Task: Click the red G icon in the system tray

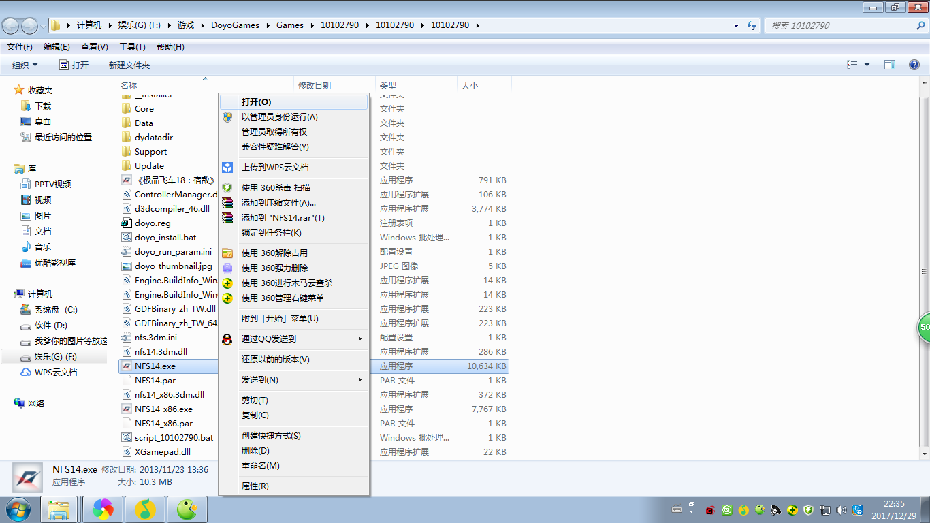Action: [710, 509]
